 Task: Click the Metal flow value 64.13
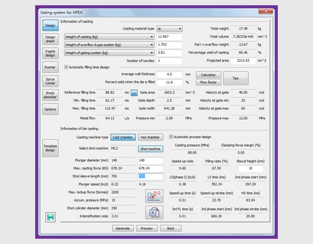click(110, 119)
